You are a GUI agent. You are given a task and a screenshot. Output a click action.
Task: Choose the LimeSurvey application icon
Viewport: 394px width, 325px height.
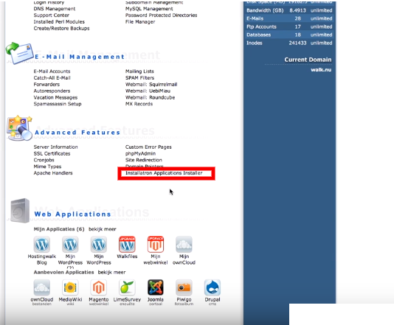(x=127, y=287)
